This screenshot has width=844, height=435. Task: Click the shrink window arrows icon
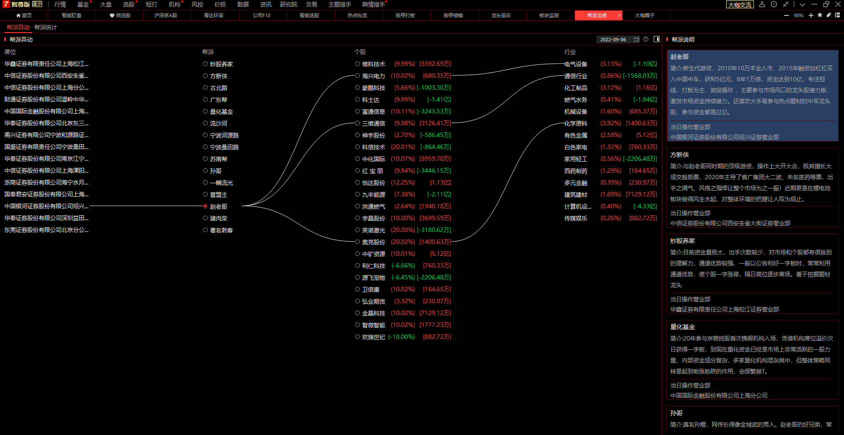pyautogui.click(x=786, y=4)
